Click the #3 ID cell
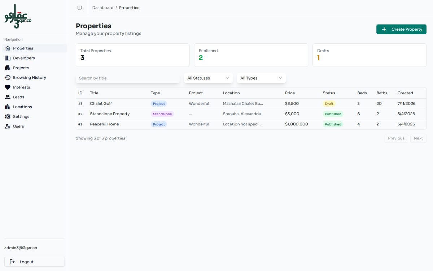Screen dimensions: 433x271 coord(80,104)
